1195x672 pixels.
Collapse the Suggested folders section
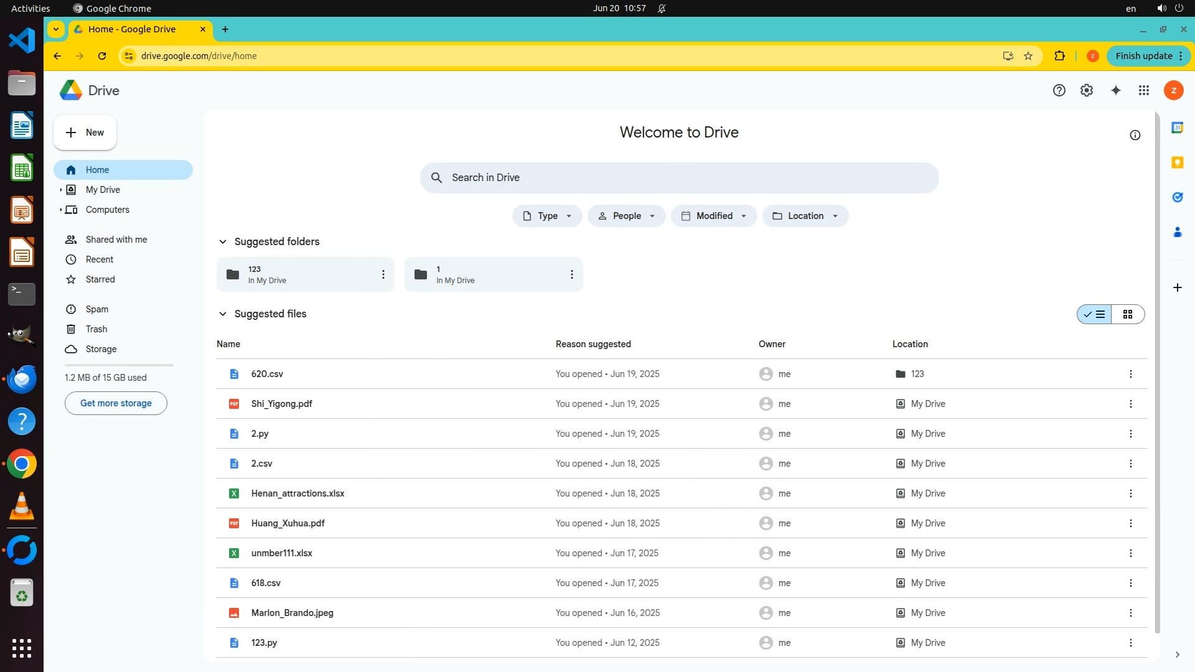click(222, 241)
